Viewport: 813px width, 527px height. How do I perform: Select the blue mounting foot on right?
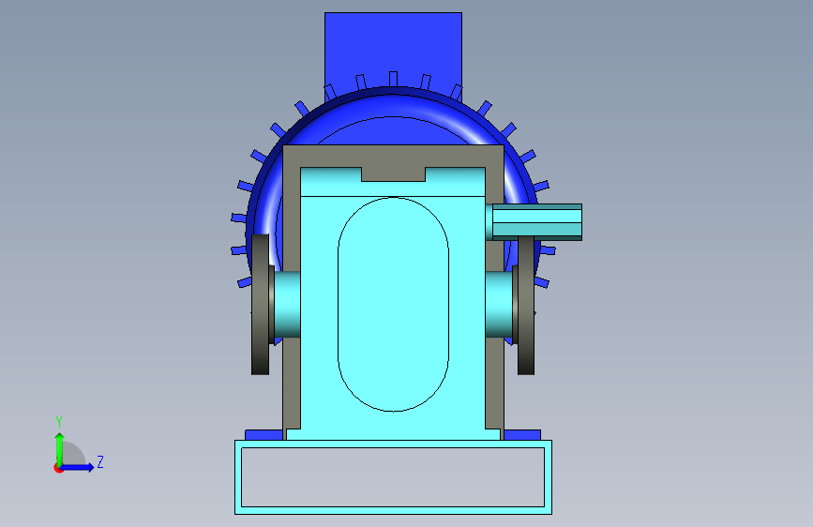pyautogui.click(x=522, y=435)
